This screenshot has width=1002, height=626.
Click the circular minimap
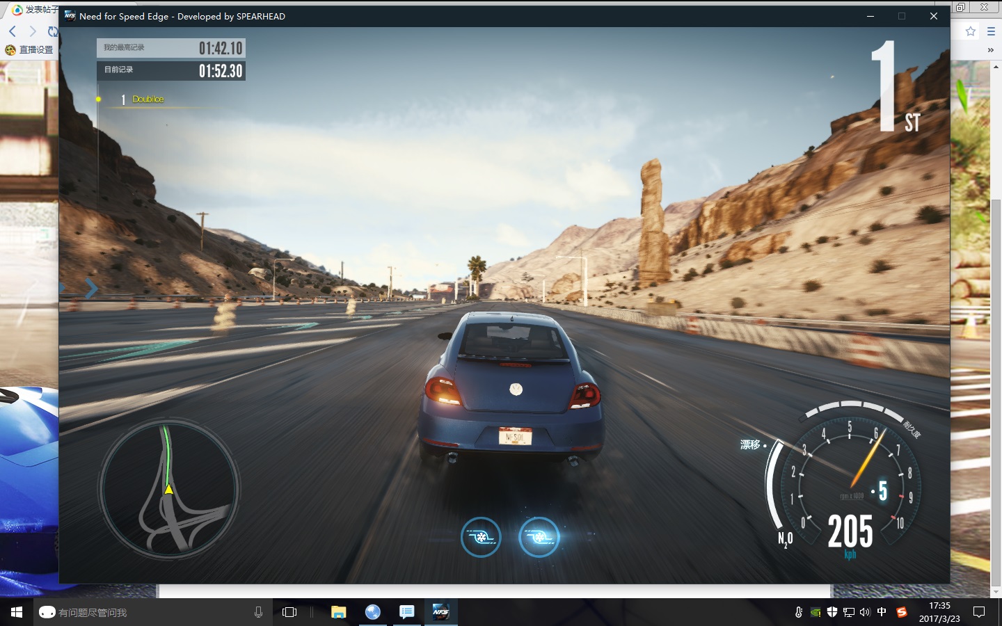pyautogui.click(x=169, y=489)
